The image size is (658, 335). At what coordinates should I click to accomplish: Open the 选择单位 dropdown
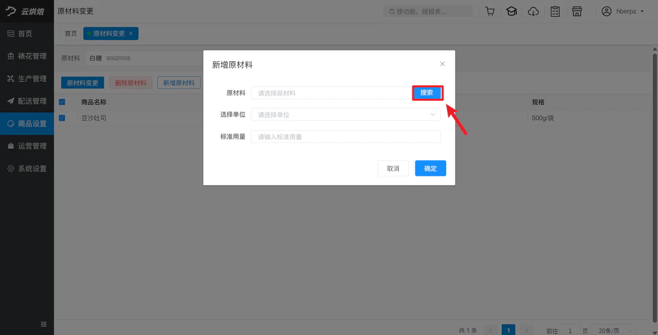click(x=345, y=115)
